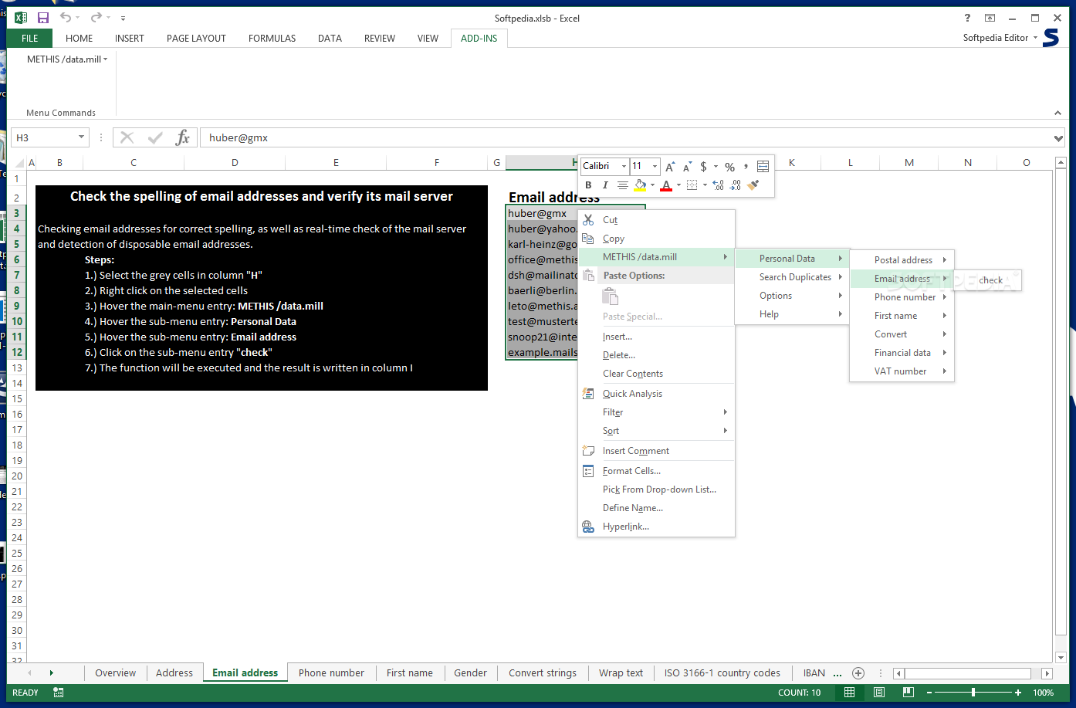Zoom out with the minus button
Screen dimensions: 1076x708
[x=930, y=693]
